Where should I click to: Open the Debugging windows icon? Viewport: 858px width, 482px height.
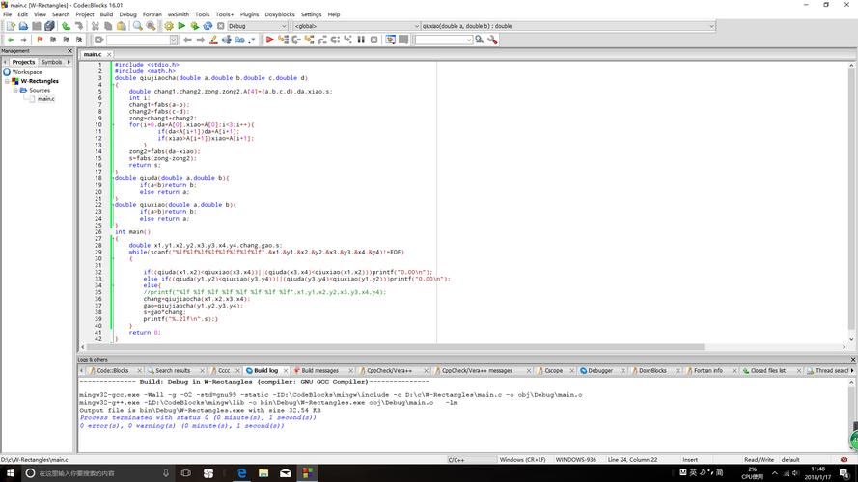click(x=390, y=40)
